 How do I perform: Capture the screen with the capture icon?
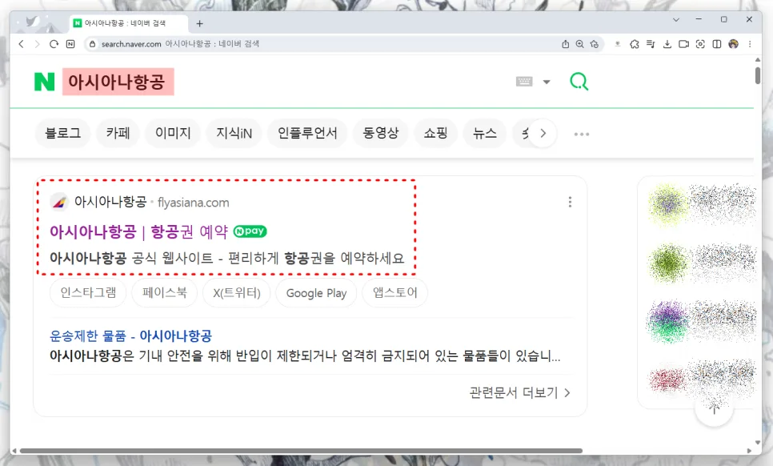[700, 44]
